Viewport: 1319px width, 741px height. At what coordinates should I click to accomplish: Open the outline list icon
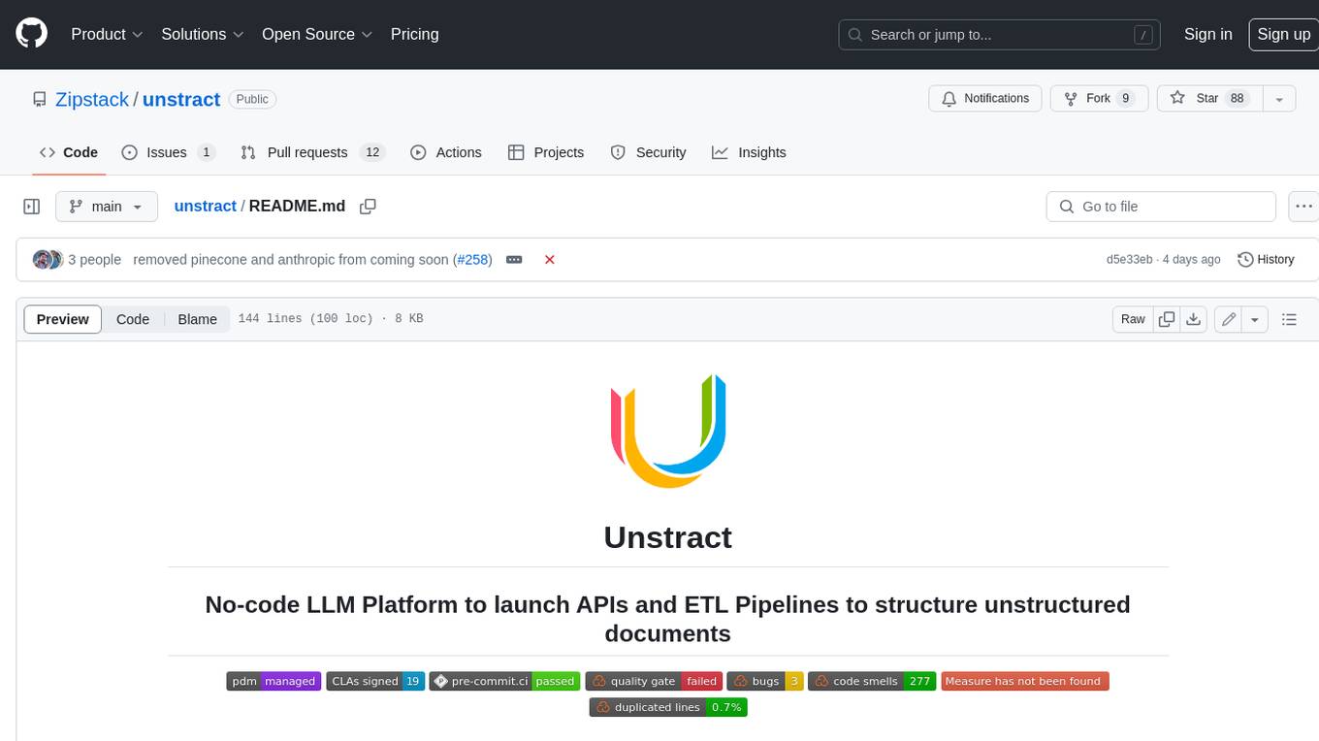tap(1289, 319)
